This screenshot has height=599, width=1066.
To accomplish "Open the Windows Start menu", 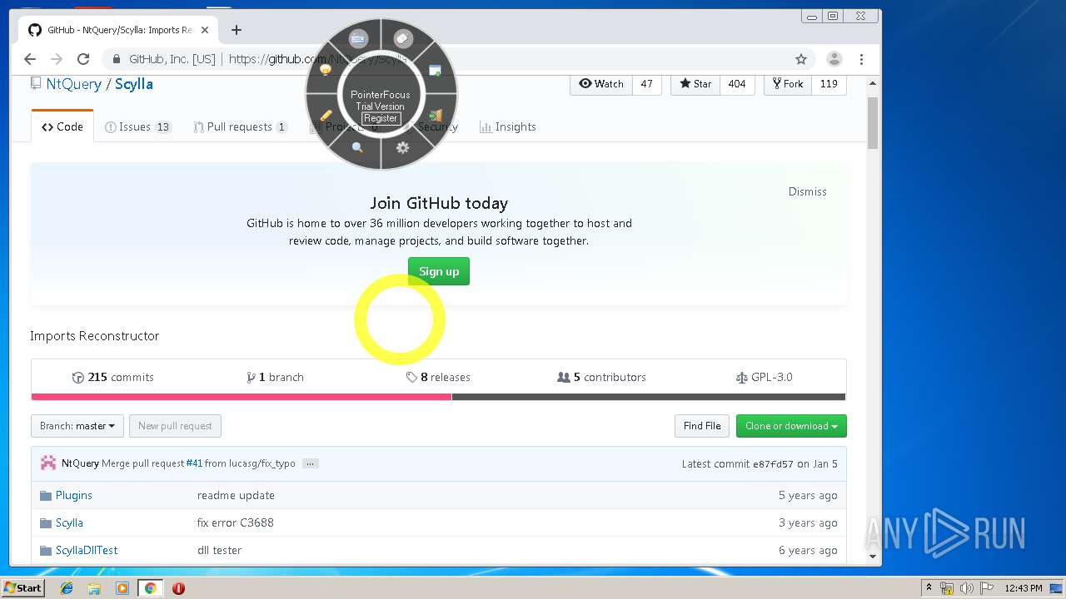I will click(x=23, y=588).
